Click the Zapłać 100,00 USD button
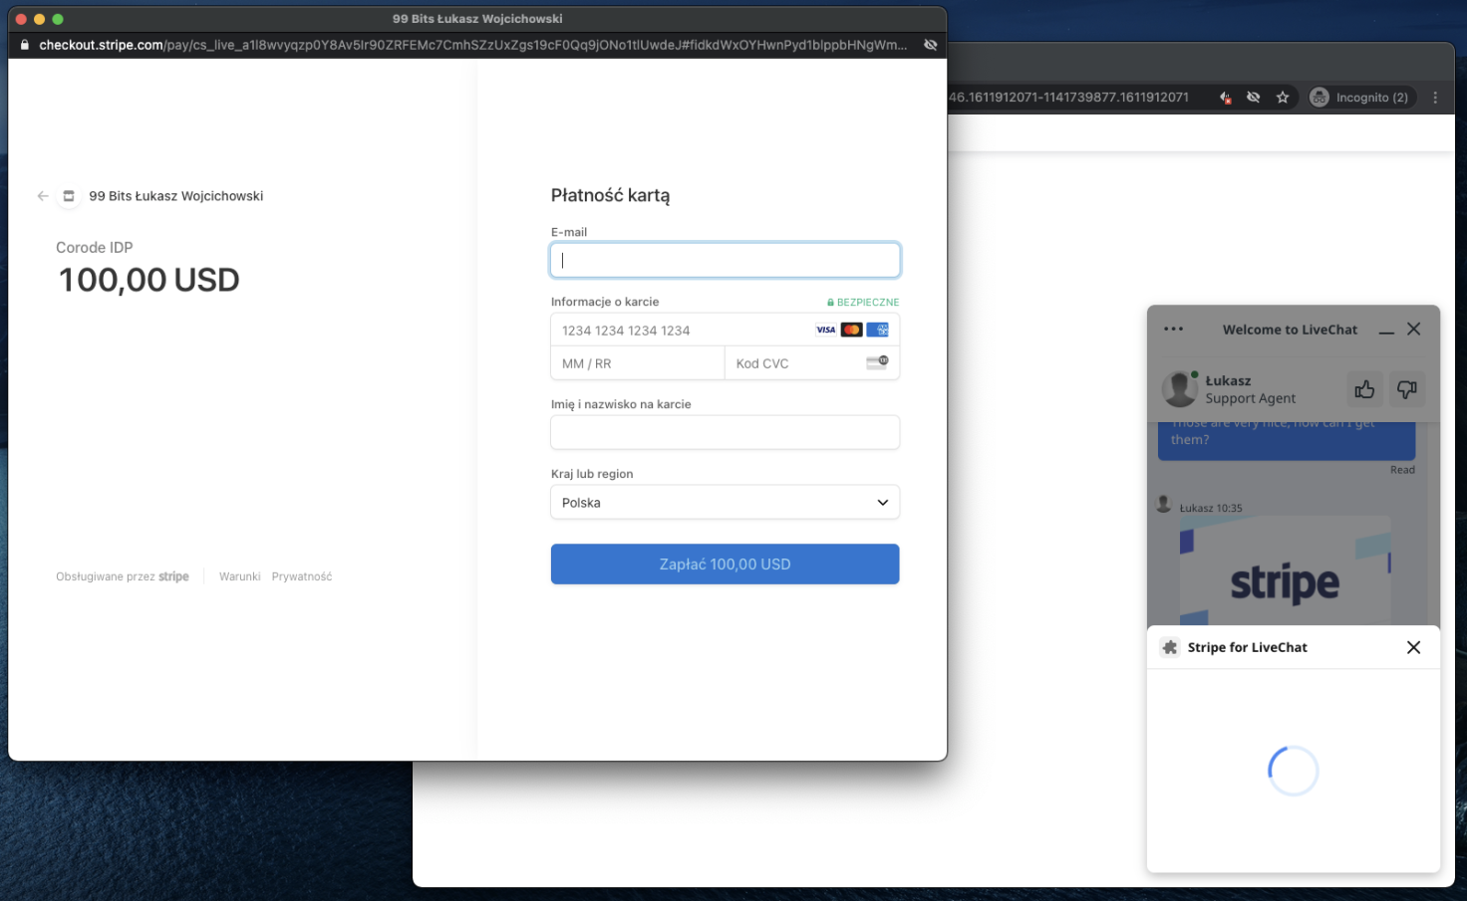The height and width of the screenshot is (901, 1467). 726,564
